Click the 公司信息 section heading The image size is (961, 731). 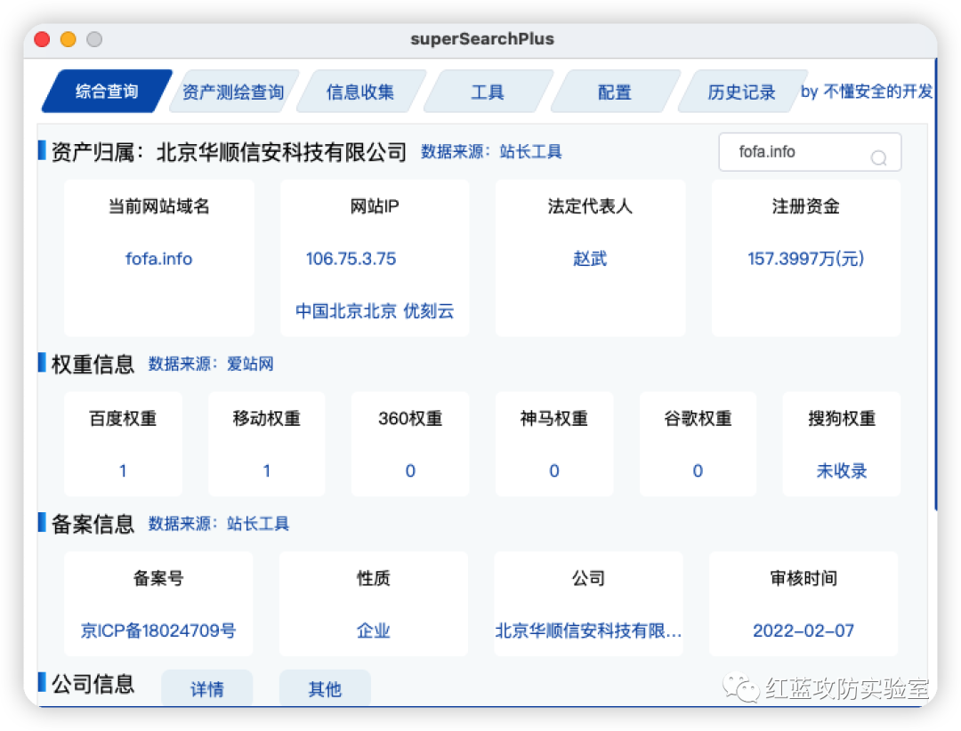tap(93, 684)
